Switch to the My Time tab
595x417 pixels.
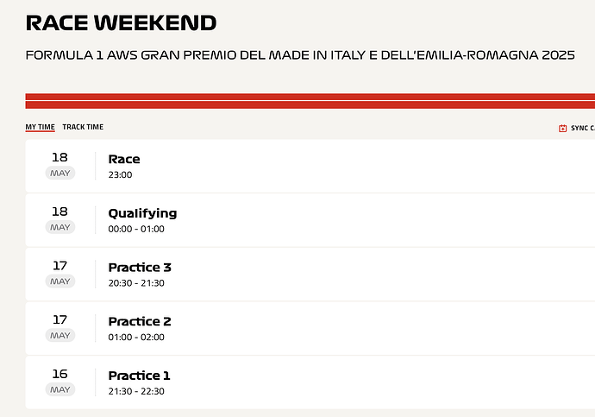pos(41,127)
